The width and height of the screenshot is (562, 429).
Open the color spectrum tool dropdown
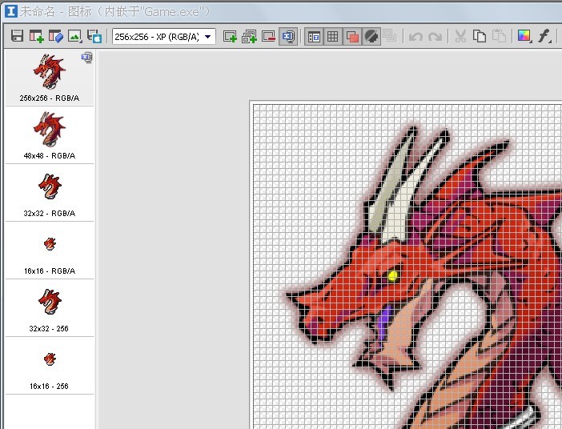(525, 36)
